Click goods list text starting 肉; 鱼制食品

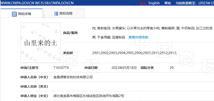pyautogui.click(x=152, y=33)
